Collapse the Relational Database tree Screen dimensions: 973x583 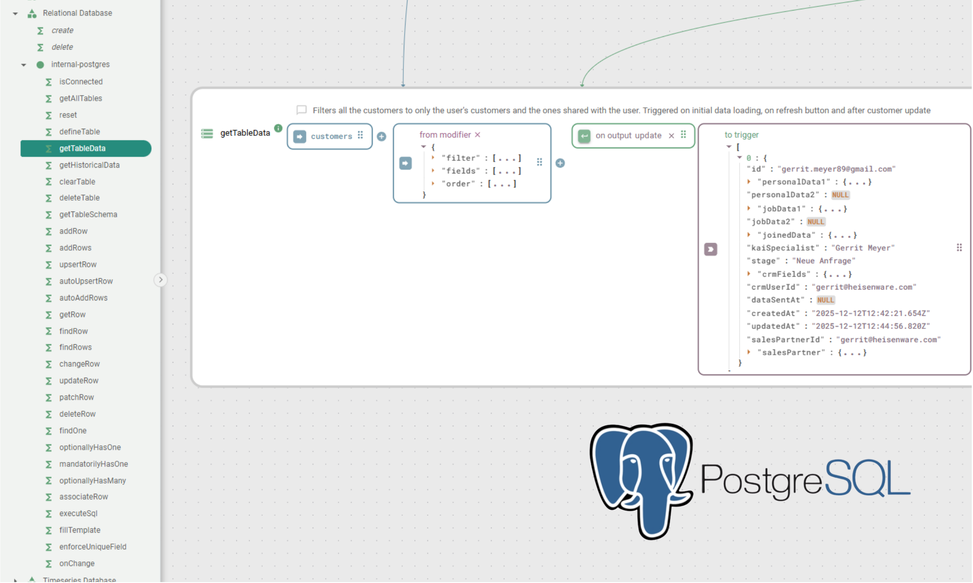pos(14,13)
